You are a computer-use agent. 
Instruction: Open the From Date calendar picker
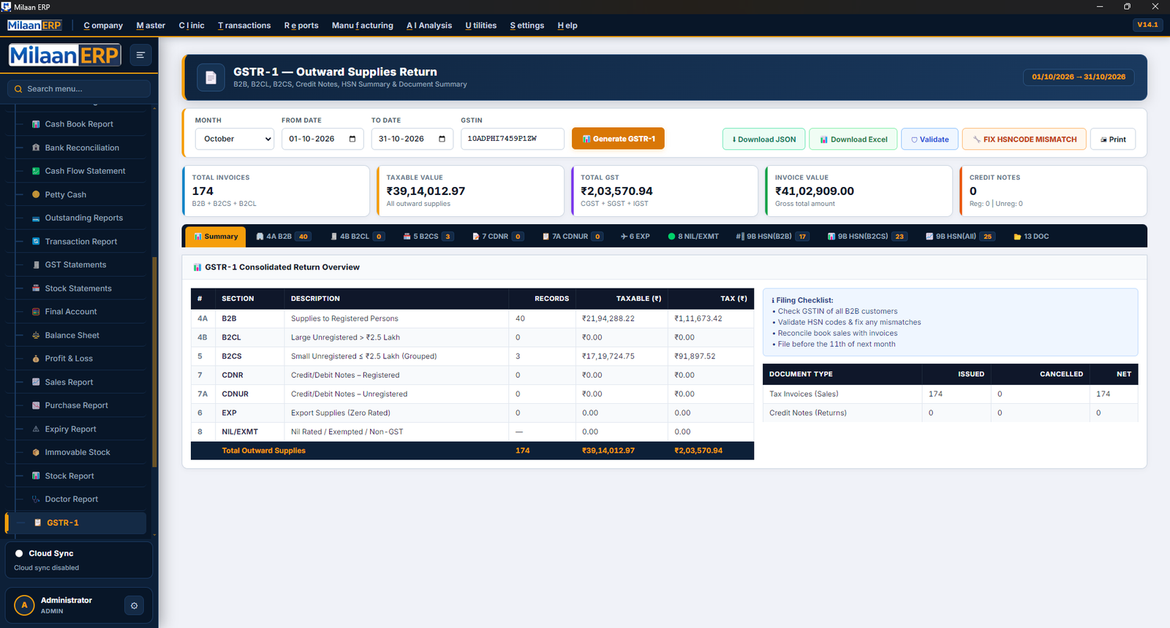point(352,139)
